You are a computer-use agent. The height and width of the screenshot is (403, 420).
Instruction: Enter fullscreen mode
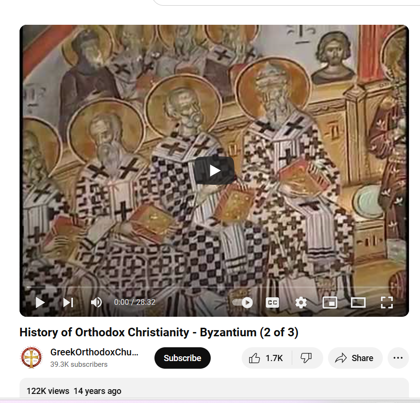[387, 302]
